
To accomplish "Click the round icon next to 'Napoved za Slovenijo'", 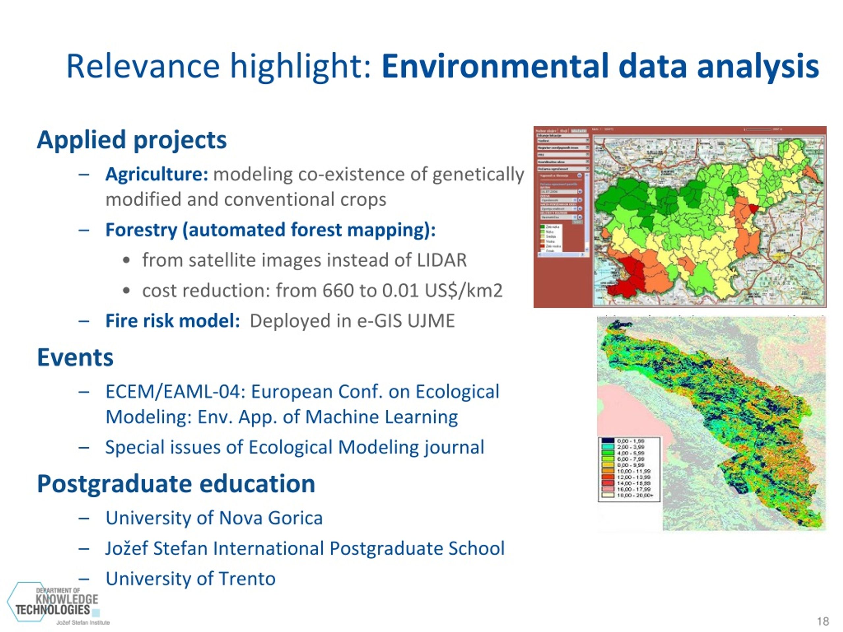I will coord(580,176).
